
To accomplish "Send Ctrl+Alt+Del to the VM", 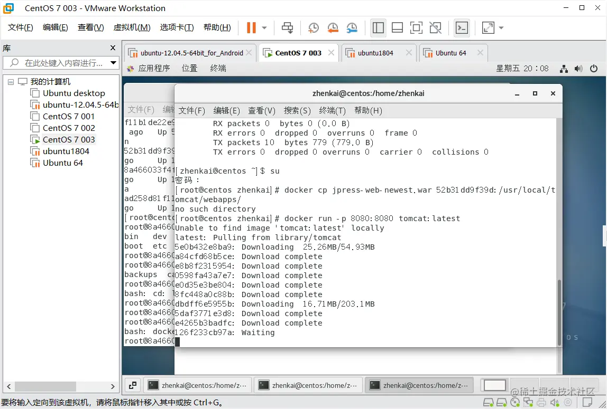I will tap(287, 27).
